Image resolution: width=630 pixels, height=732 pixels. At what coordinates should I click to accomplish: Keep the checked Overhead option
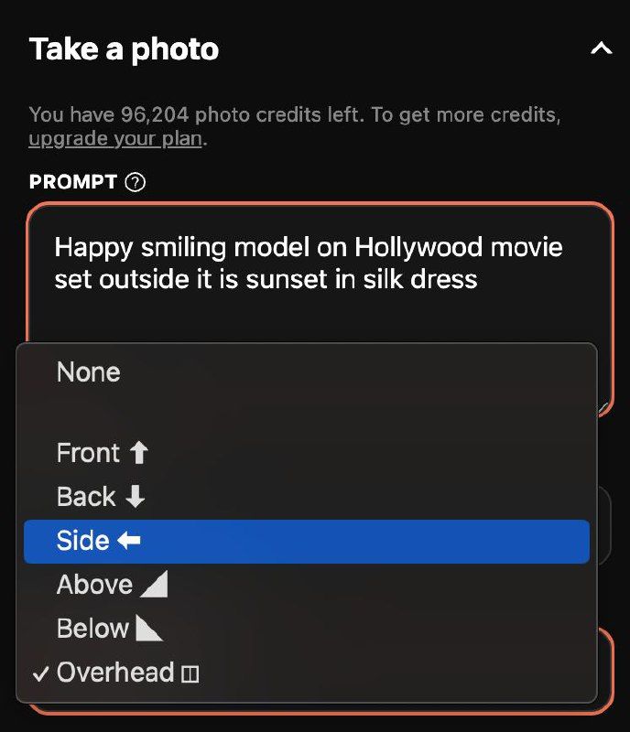(x=115, y=673)
